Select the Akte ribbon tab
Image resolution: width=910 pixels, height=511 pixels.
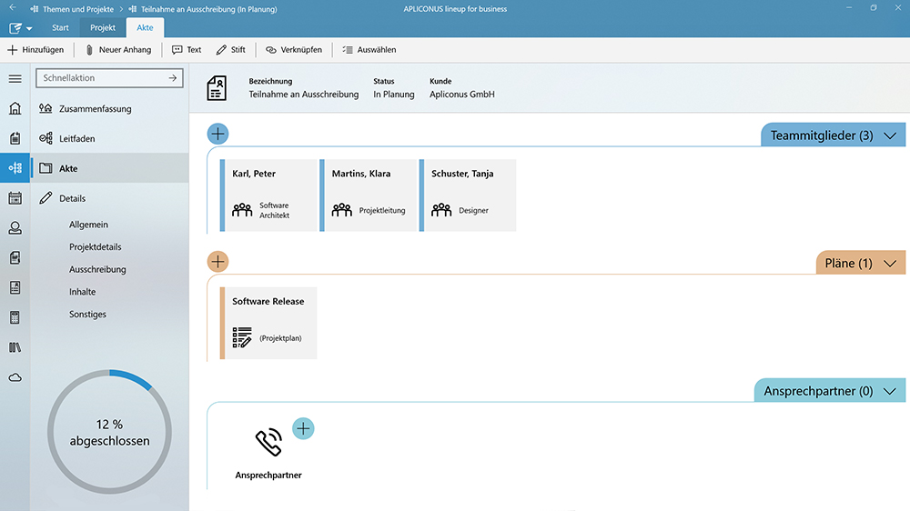[145, 28]
